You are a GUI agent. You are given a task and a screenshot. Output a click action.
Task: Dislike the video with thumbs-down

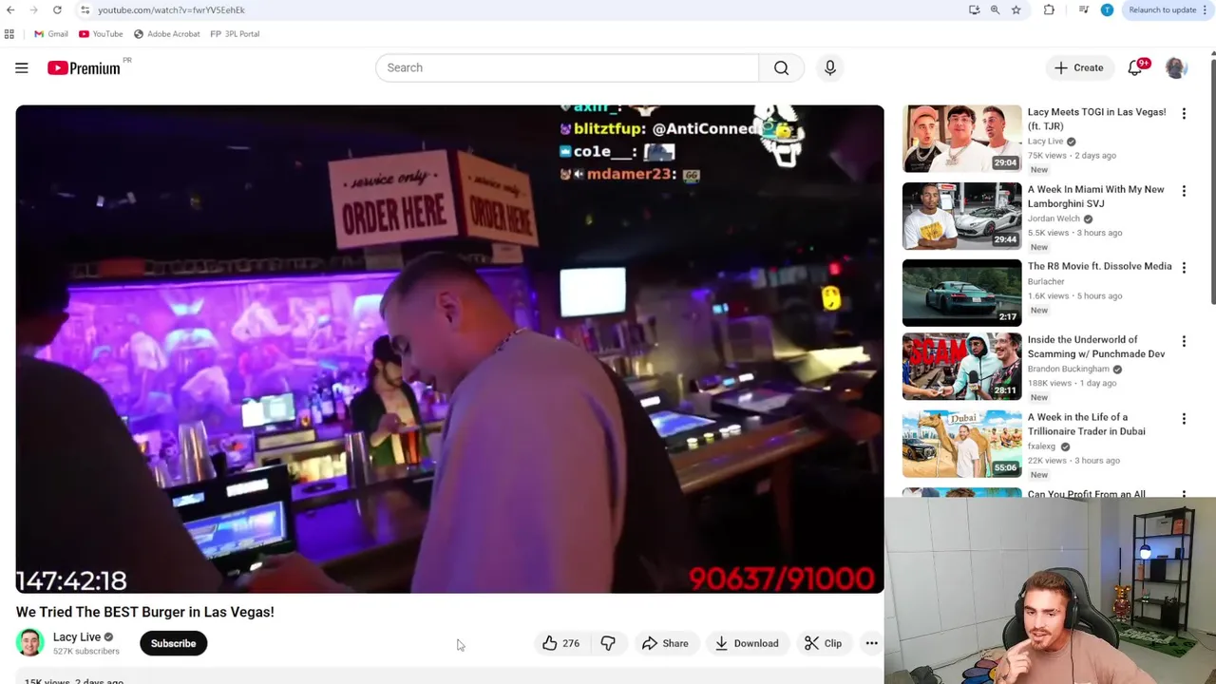pyautogui.click(x=608, y=643)
